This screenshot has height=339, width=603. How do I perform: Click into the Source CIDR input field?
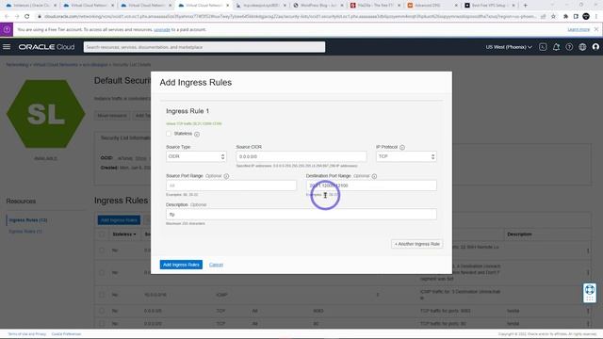pyautogui.click(x=301, y=156)
